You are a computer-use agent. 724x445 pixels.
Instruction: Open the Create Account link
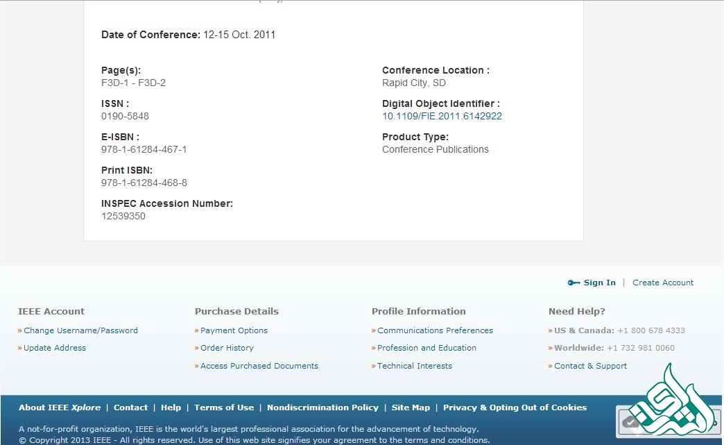(x=663, y=283)
